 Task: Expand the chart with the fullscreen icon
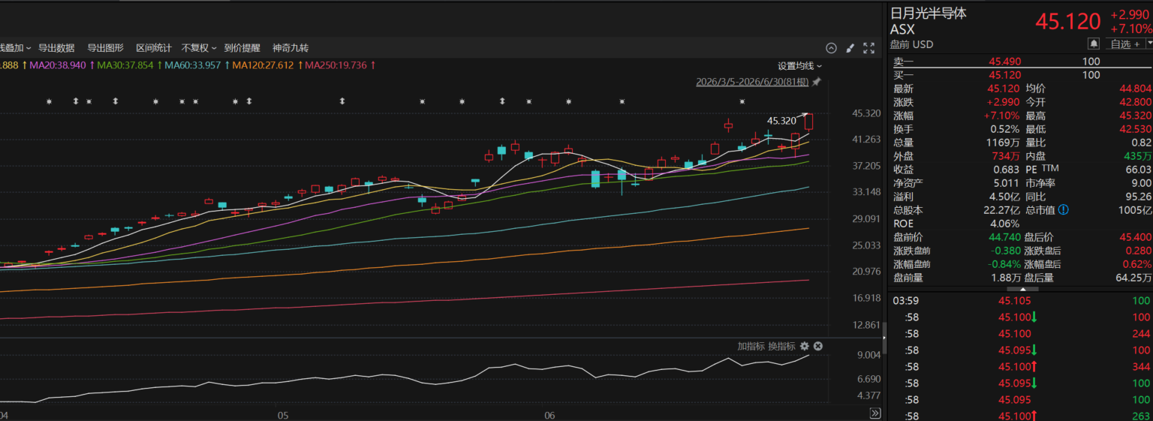pos(869,48)
